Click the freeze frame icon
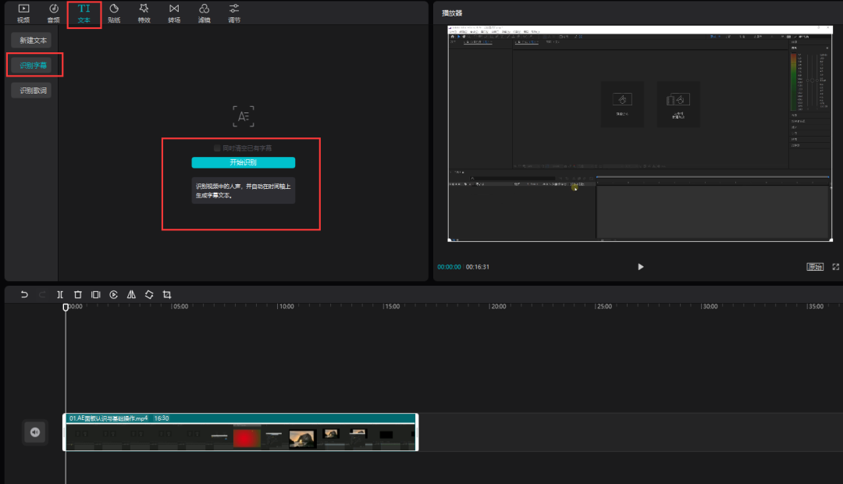 point(96,295)
